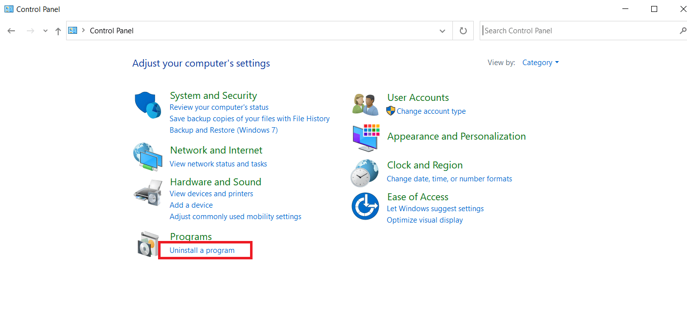Open Appearance and Personalization category
Image resolution: width=687 pixels, height=315 pixels.
click(x=456, y=136)
